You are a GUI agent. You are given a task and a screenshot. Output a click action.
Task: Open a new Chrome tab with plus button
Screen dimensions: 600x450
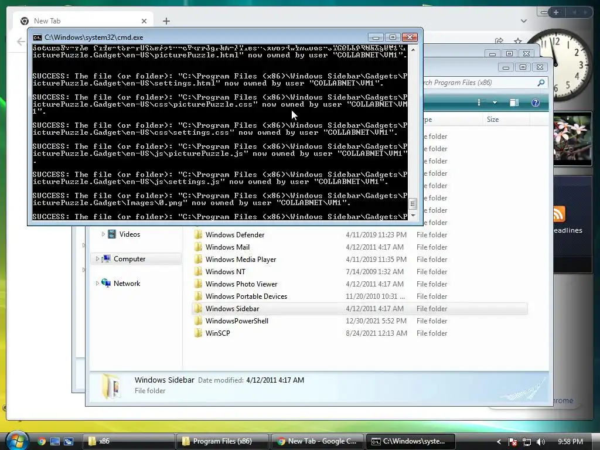166,21
